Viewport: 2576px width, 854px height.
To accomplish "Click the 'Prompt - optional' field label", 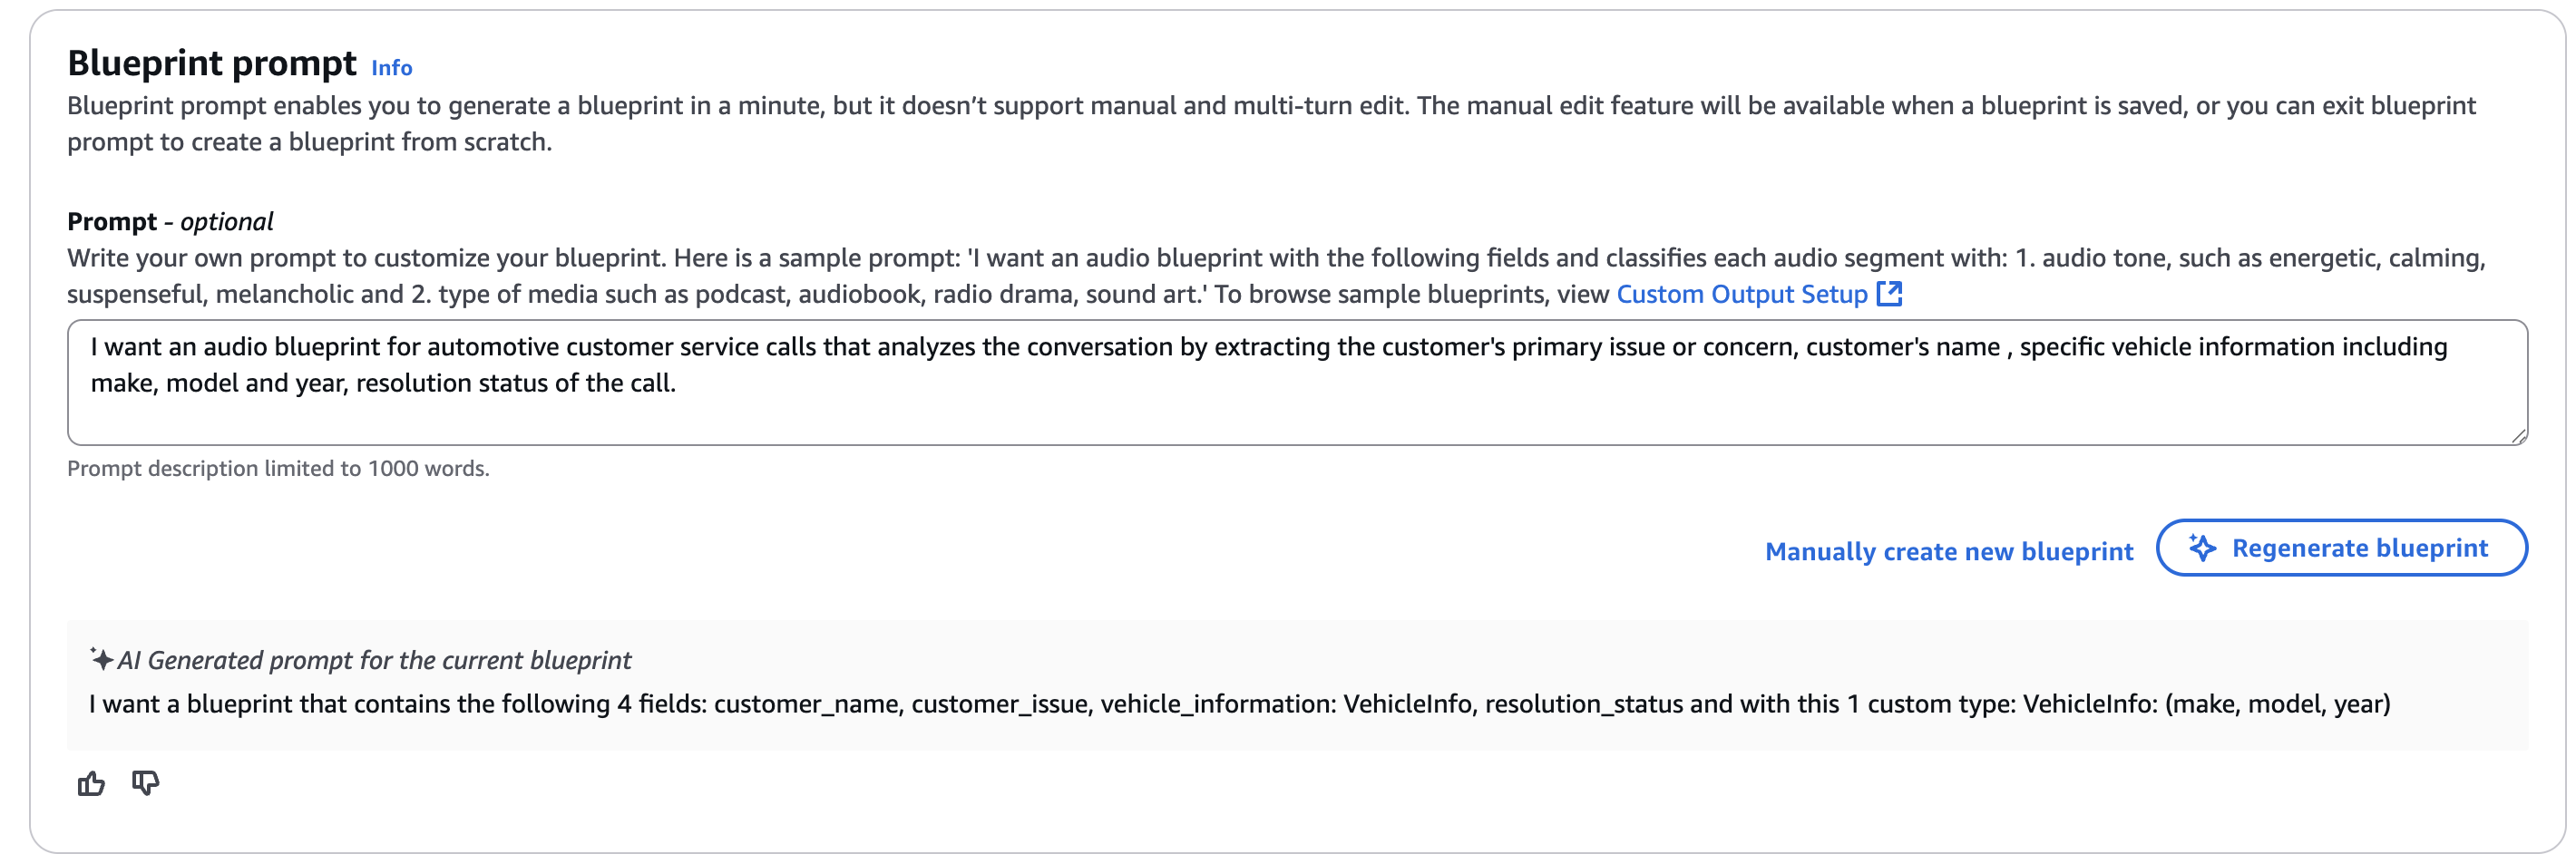I will (170, 221).
